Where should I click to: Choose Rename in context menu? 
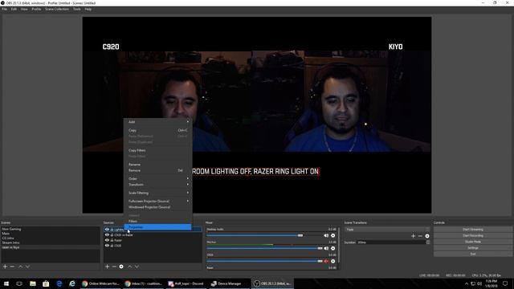(157, 165)
